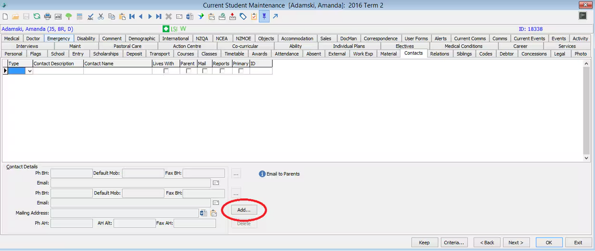Click the Word icon next to Mailing Address
Viewport: 595px width, 251px height.
click(204, 213)
